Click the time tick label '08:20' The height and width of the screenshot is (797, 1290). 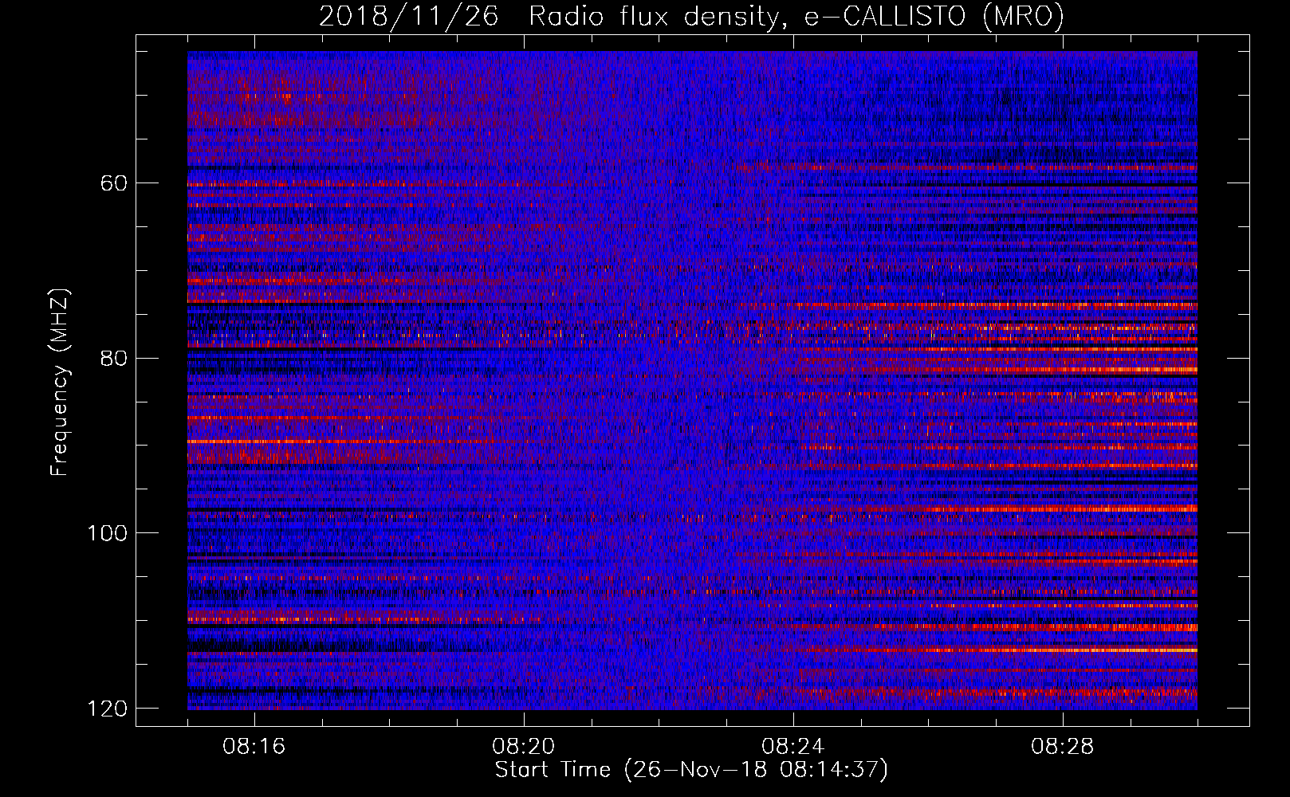pyautogui.click(x=524, y=747)
